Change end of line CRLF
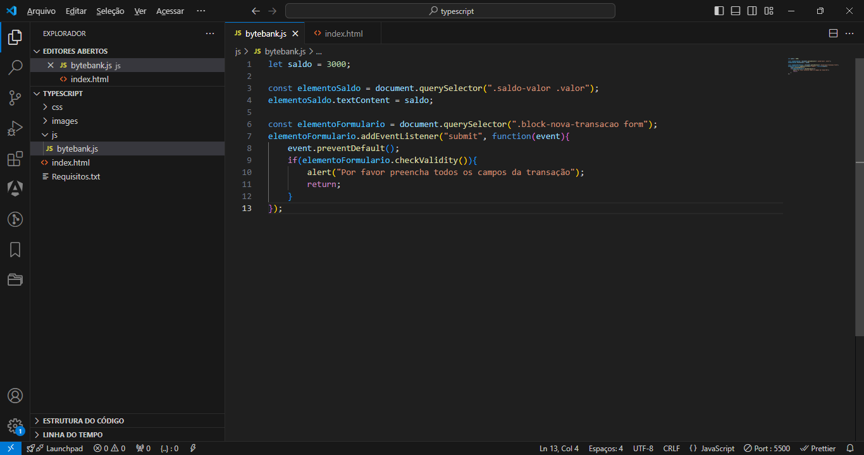The width and height of the screenshot is (864, 455). coord(671,448)
